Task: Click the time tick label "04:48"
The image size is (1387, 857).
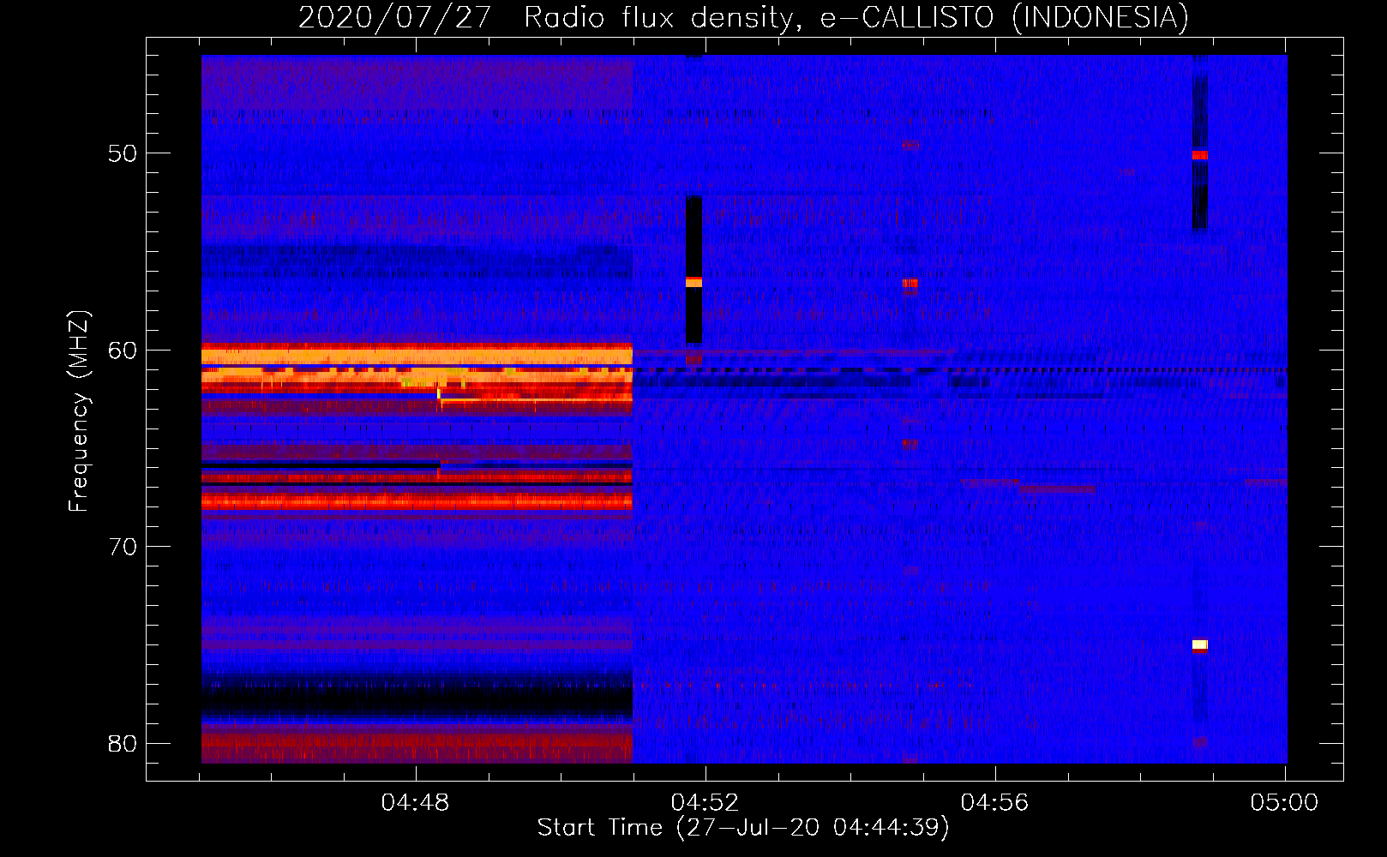Action: coord(416,803)
